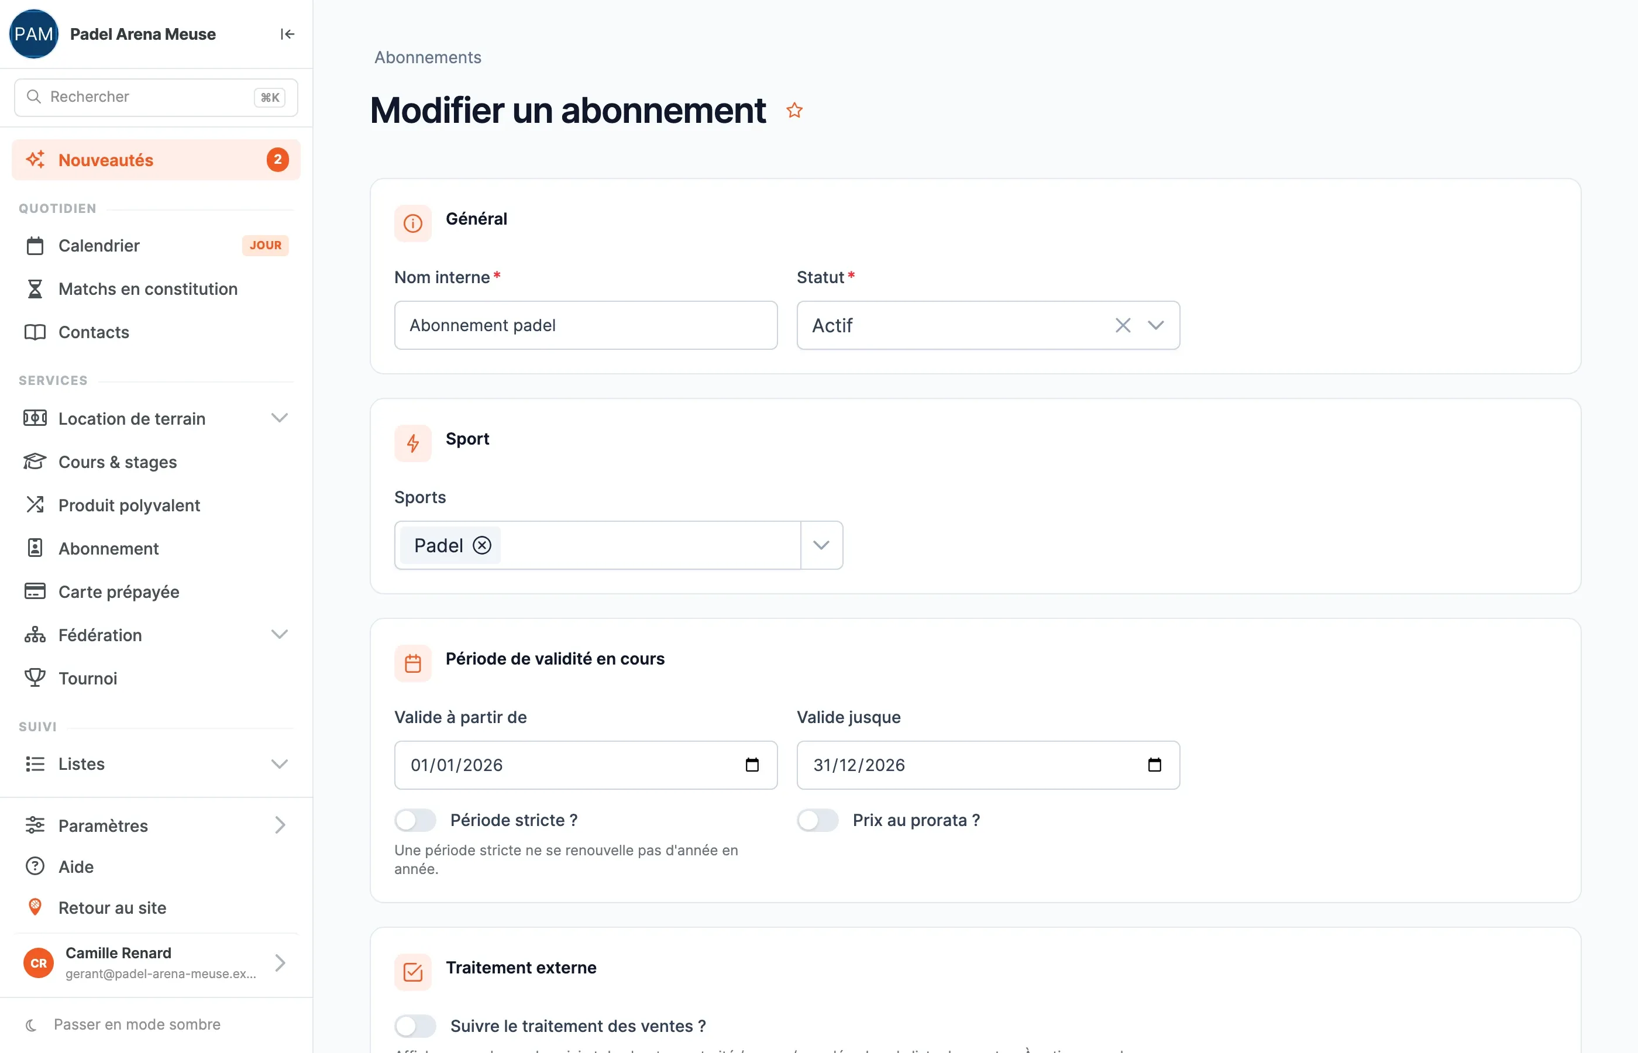Click the PAM club logo avatar
The height and width of the screenshot is (1053, 1638).
33,34
